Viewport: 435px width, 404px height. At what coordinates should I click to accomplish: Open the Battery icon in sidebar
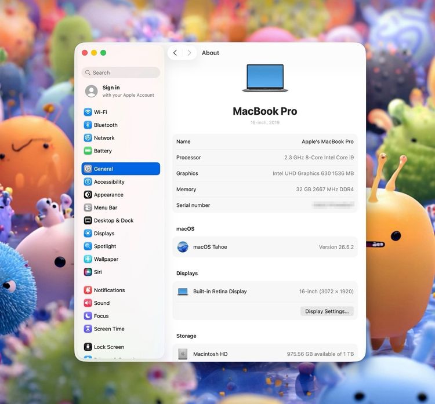[88, 151]
